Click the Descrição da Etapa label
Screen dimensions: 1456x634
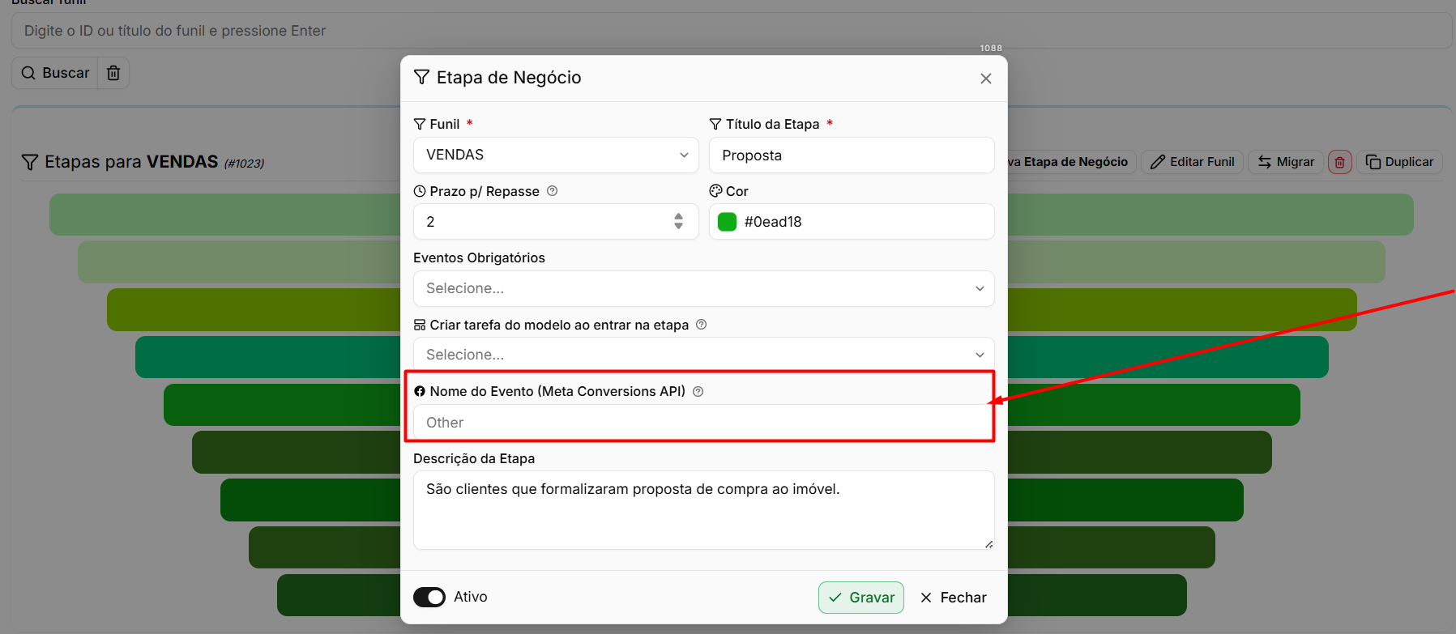pos(474,458)
